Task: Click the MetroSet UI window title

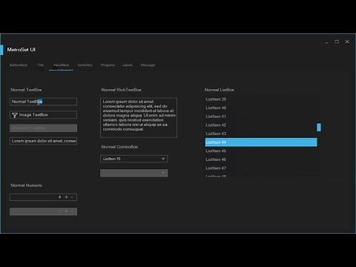Action: coord(22,50)
